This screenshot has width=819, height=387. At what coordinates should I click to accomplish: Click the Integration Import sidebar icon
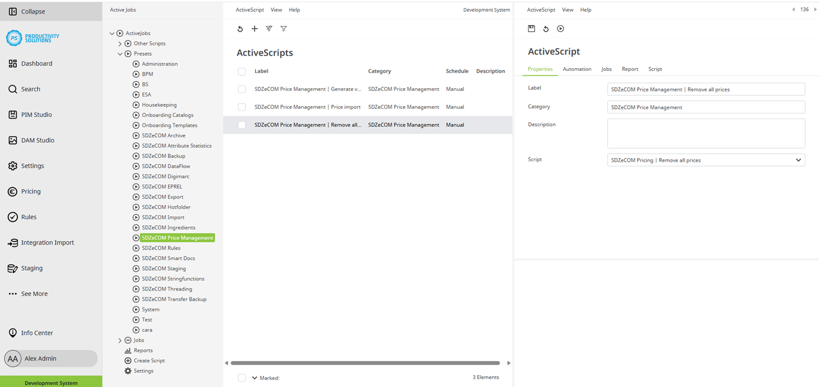point(11,242)
